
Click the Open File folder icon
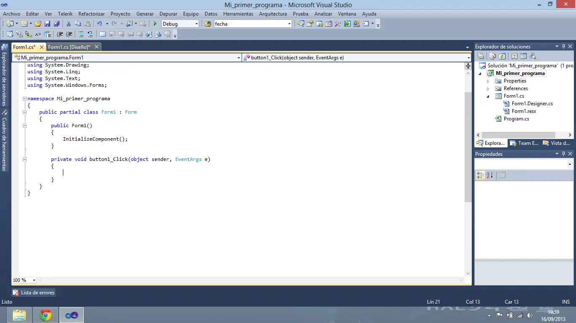[x=38, y=24]
